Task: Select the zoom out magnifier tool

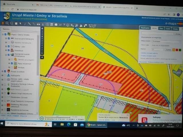Action: (x=12, y=23)
